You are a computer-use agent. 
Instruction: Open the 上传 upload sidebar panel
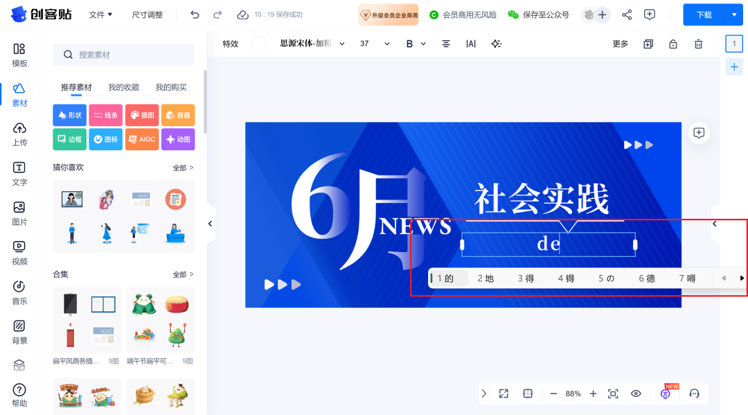pyautogui.click(x=19, y=134)
